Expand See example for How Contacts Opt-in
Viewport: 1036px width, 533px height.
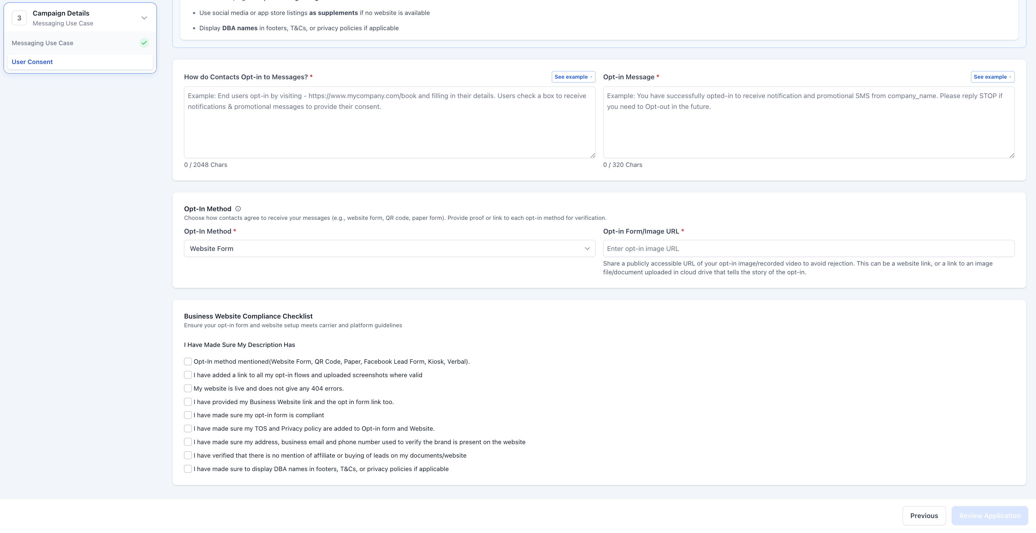[x=573, y=77]
